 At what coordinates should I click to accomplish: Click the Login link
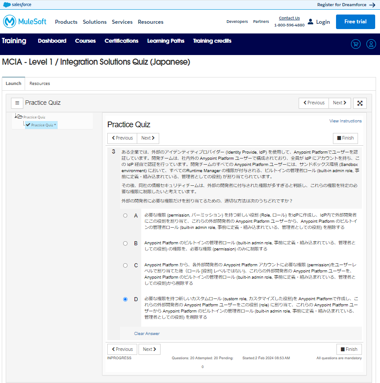coord(323,22)
